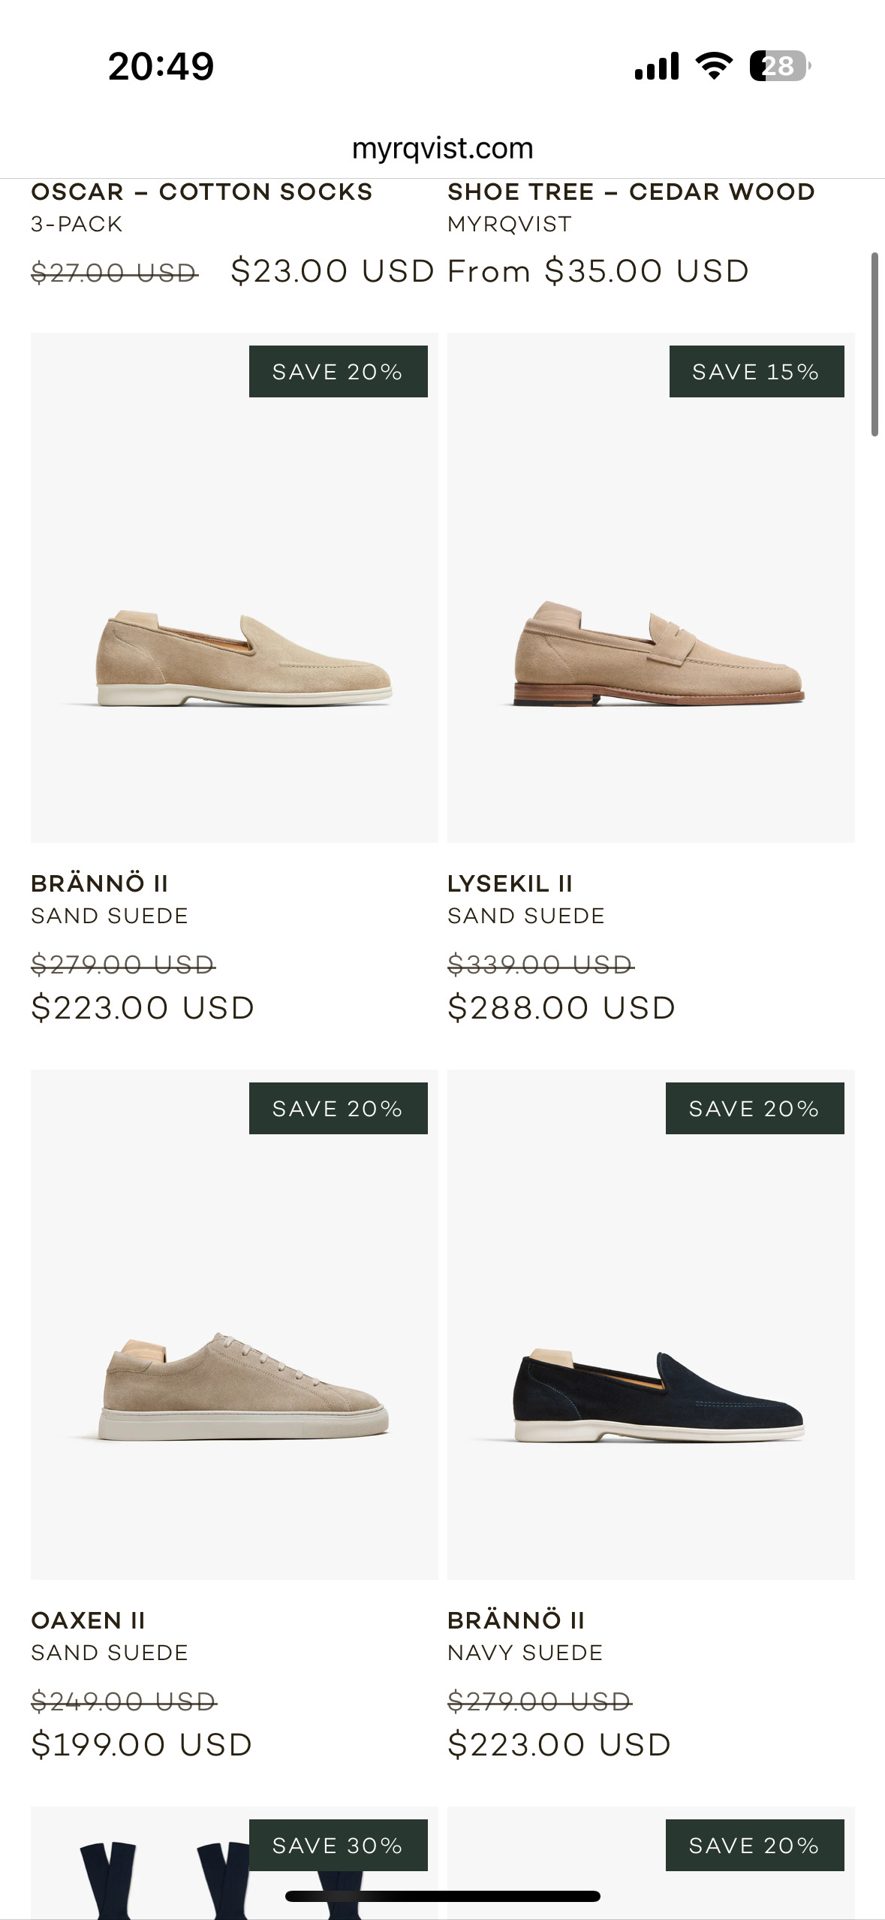Viewport: 885px width, 1920px height.
Task: Tap the $223.00 USD price of Brännö II Navy
Action: pyautogui.click(x=559, y=1744)
